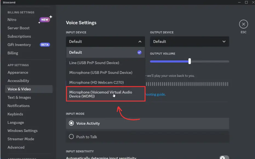Click the NEW badge next to Nitro
This screenshot has width=255, height=159.
pos(45,20)
